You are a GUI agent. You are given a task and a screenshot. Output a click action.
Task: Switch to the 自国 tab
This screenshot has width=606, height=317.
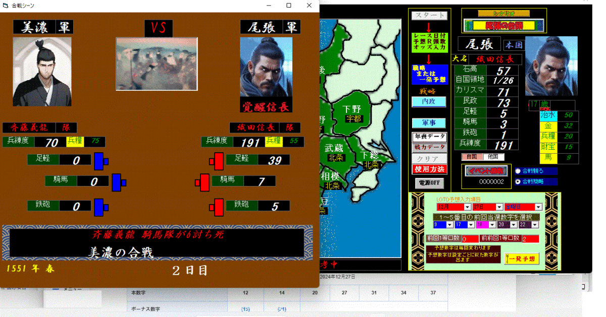pos(472,157)
